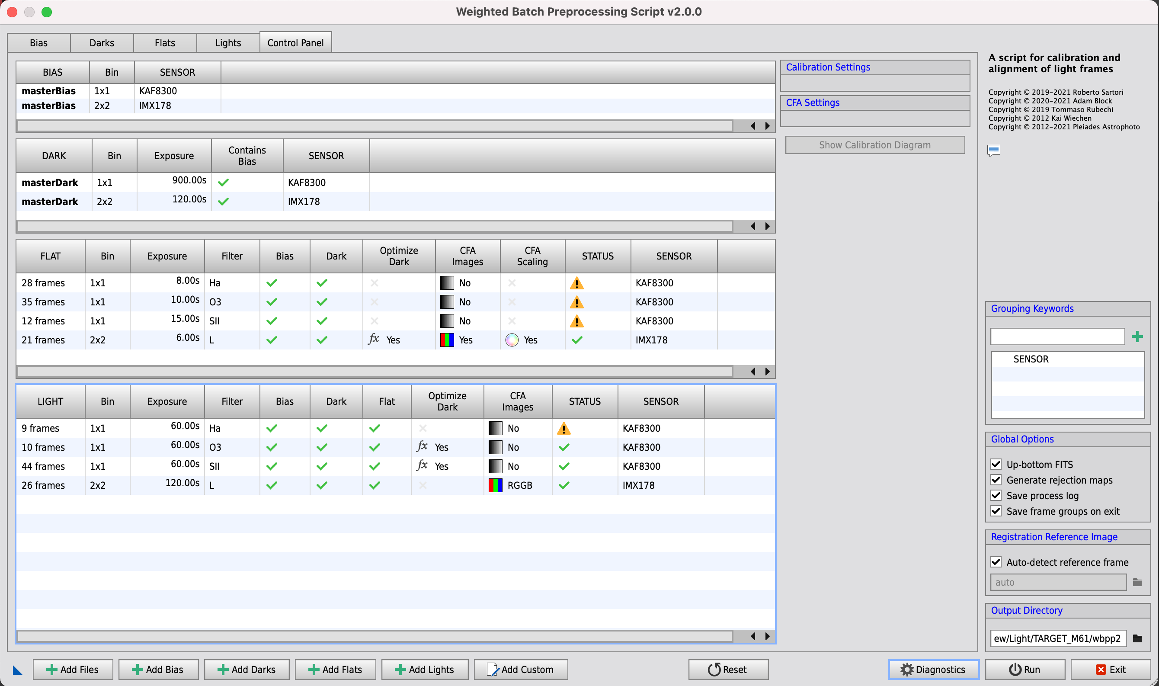Image resolution: width=1159 pixels, height=686 pixels.
Task: Exit the script
Action: pos(1111,670)
